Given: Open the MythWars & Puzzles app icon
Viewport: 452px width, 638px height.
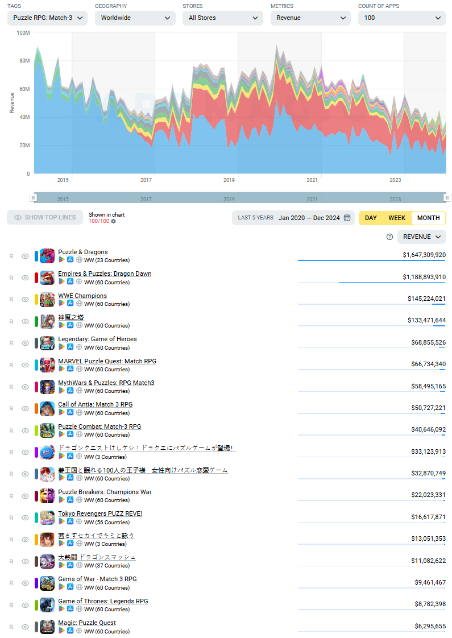Looking at the screenshot, I should (x=47, y=387).
